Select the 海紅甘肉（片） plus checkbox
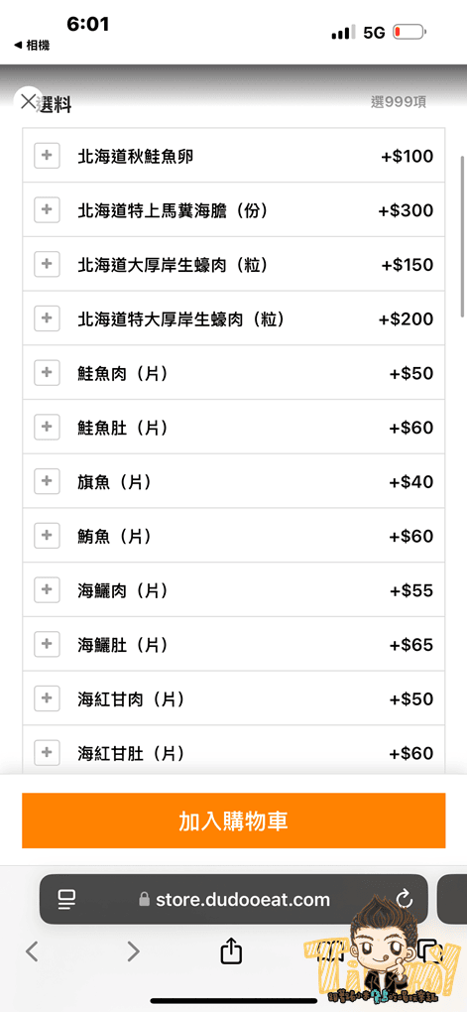 [47, 697]
